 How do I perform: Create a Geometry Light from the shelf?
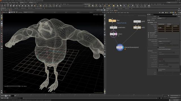click(x=100, y=6)
